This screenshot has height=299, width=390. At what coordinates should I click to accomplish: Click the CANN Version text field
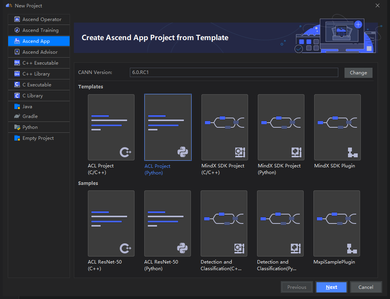pyautogui.click(x=234, y=72)
